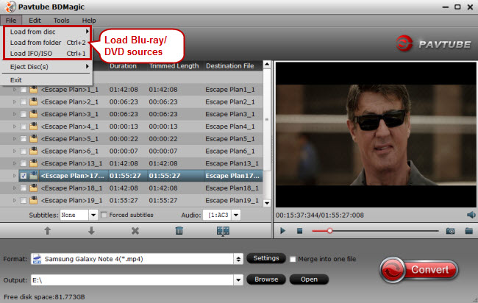
Task: Click the Open output folder button
Action: pyautogui.click(x=309, y=279)
